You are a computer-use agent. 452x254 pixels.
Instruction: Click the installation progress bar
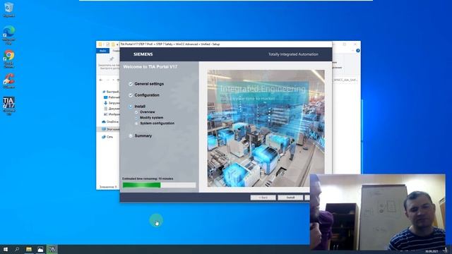tap(159, 185)
